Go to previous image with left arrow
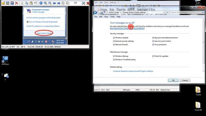The height and width of the screenshot is (116, 206). pyautogui.click(x=54, y=3)
